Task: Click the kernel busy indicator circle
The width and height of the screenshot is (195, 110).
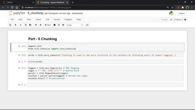Action: point(185,20)
